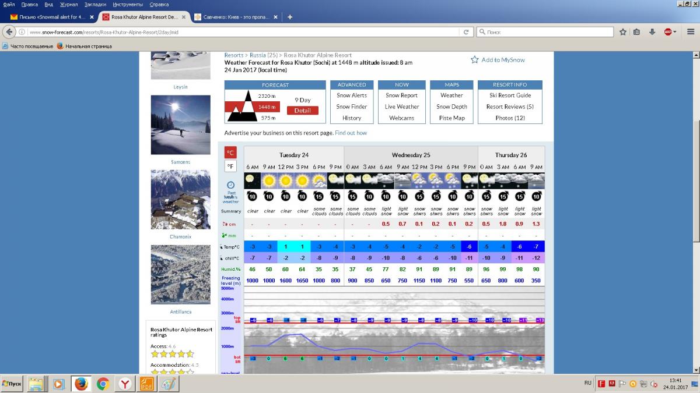Image resolution: width=700 pixels, height=393 pixels.
Task: Click the Thursday 9 AM snow weather icon
Action: (x=536, y=180)
